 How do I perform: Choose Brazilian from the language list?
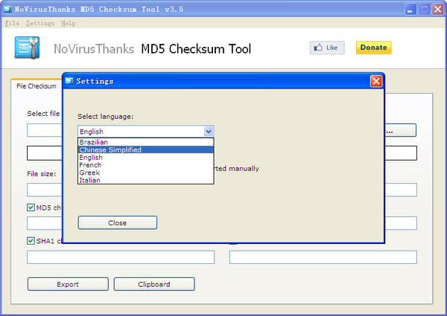[146, 142]
